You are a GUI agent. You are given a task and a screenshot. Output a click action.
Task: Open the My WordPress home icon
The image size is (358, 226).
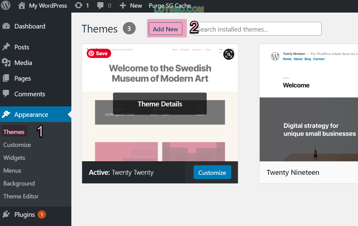coord(22,6)
